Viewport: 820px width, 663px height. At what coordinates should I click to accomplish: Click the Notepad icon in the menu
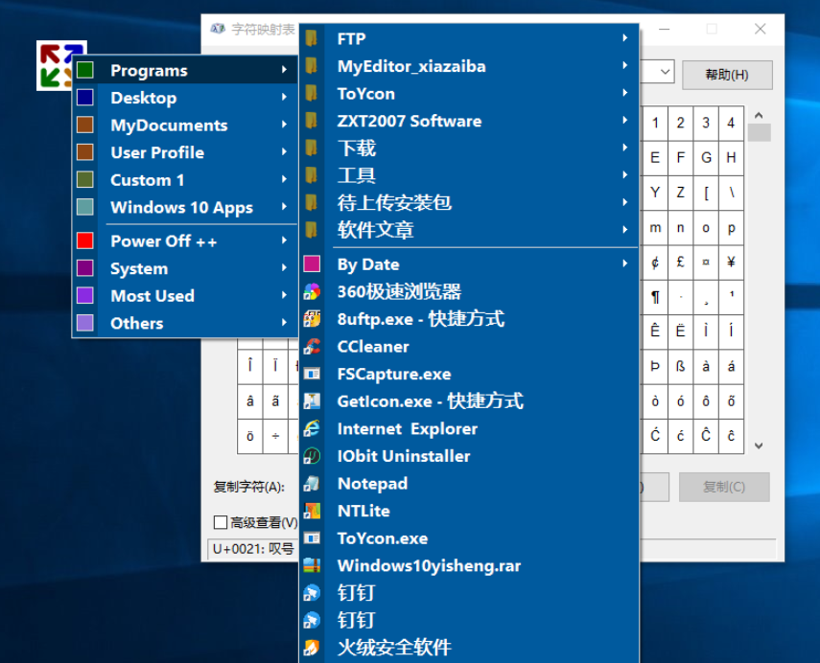(x=312, y=484)
